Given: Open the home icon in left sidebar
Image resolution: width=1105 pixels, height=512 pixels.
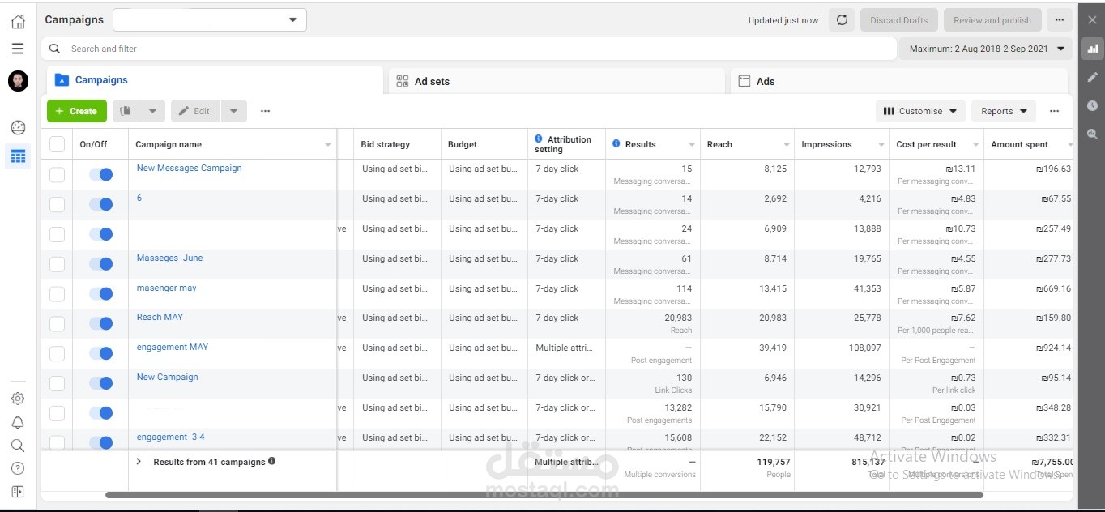Looking at the screenshot, I should pos(18,22).
